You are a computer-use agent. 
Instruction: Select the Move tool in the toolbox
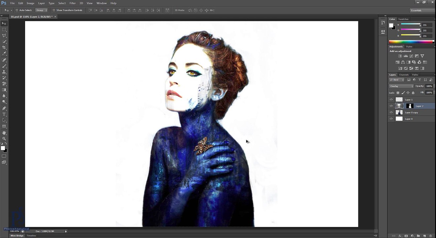(4, 23)
